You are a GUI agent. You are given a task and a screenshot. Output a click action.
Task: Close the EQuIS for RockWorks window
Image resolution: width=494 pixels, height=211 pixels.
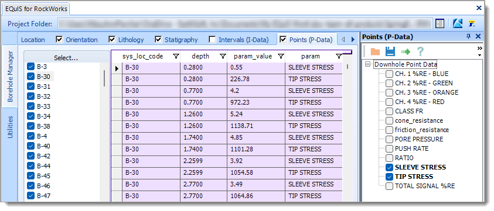pos(479,8)
